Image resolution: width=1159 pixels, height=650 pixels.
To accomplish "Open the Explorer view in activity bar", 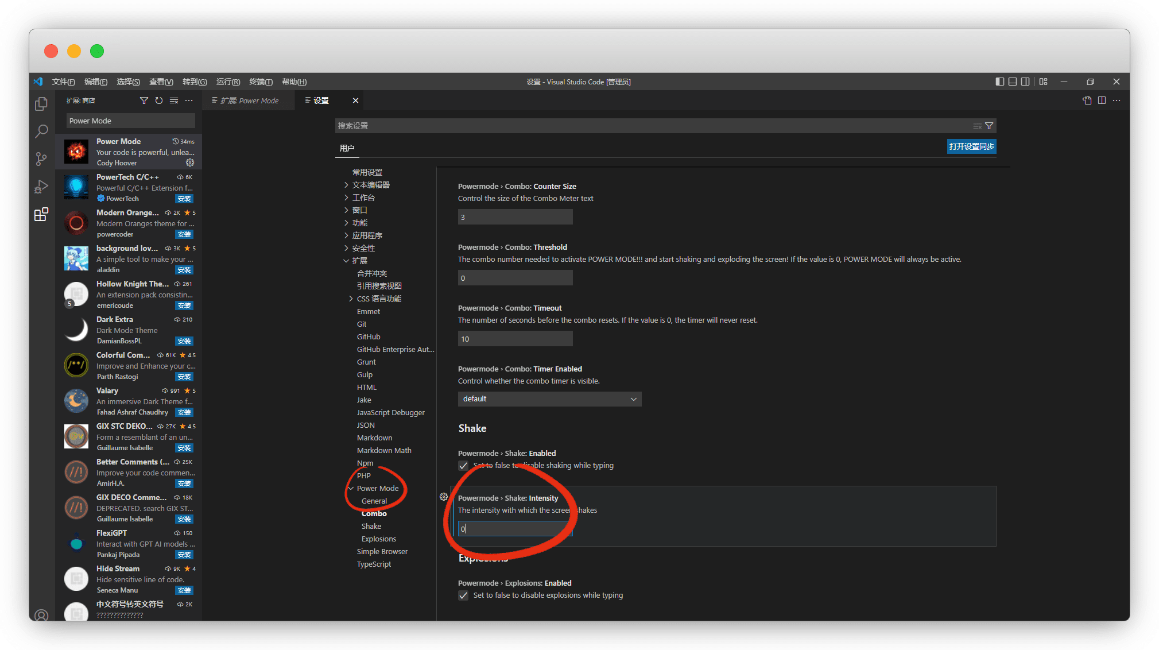I will pyautogui.click(x=41, y=104).
